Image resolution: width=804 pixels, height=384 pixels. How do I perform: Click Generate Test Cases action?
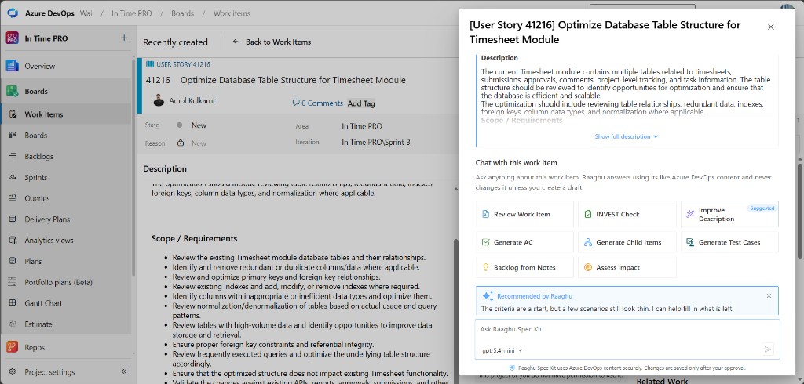(x=729, y=242)
